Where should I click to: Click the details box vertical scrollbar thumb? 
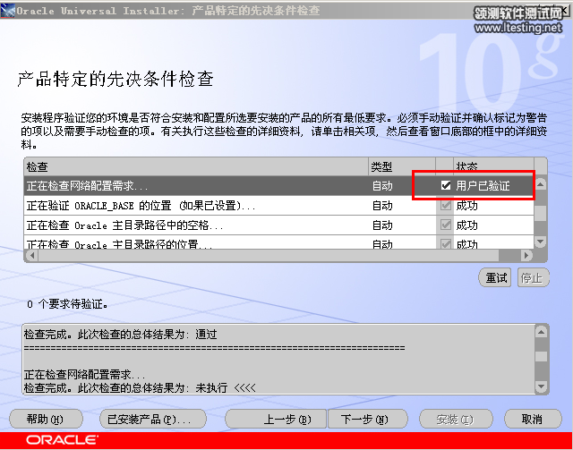541,356
